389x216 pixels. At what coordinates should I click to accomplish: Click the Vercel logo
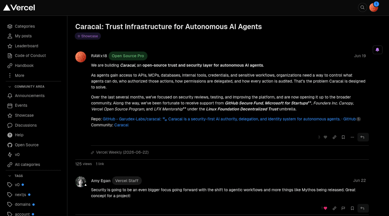[19, 8]
